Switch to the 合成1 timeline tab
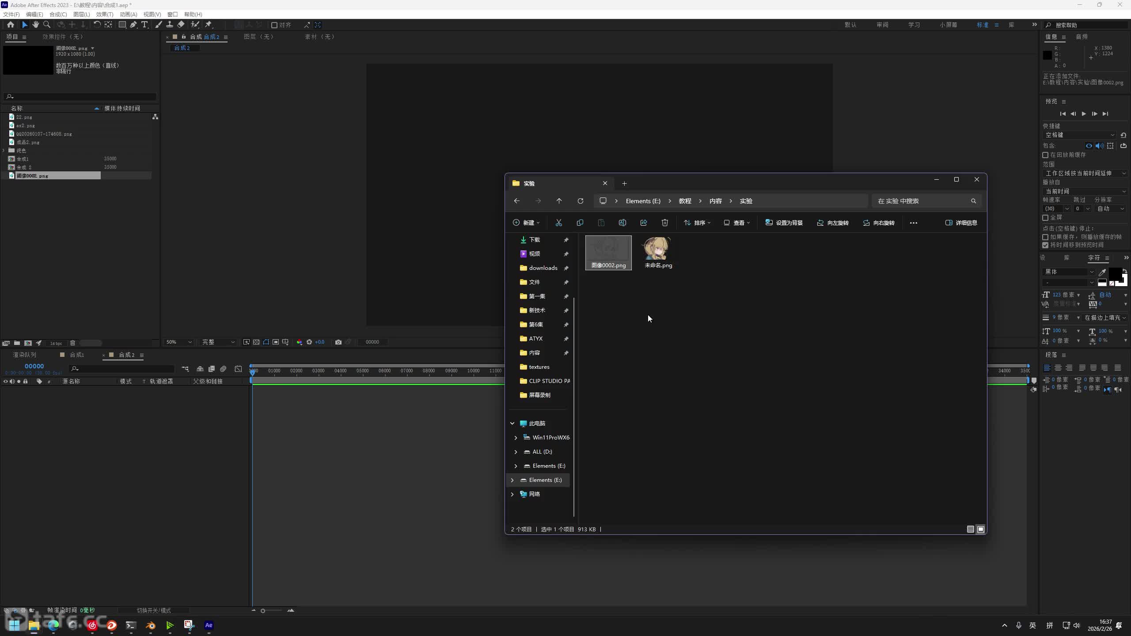Screen dimensions: 1131x636 tap(76, 355)
